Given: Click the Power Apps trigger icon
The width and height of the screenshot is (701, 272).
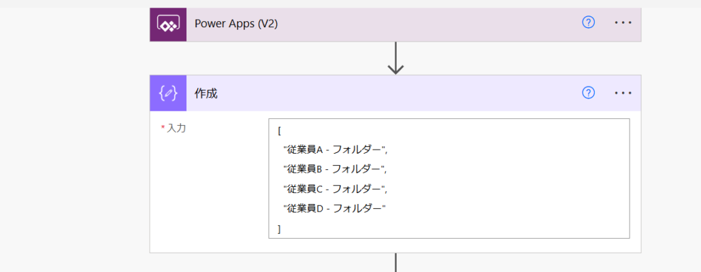Looking at the screenshot, I should tap(167, 24).
